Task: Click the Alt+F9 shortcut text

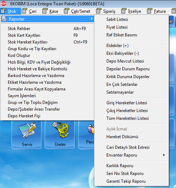Action: coord(80,29)
